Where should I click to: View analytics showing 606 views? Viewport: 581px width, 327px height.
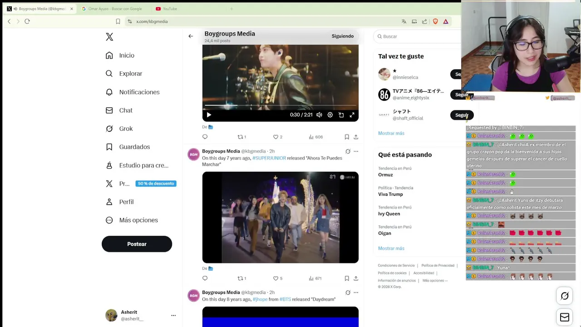(315, 137)
